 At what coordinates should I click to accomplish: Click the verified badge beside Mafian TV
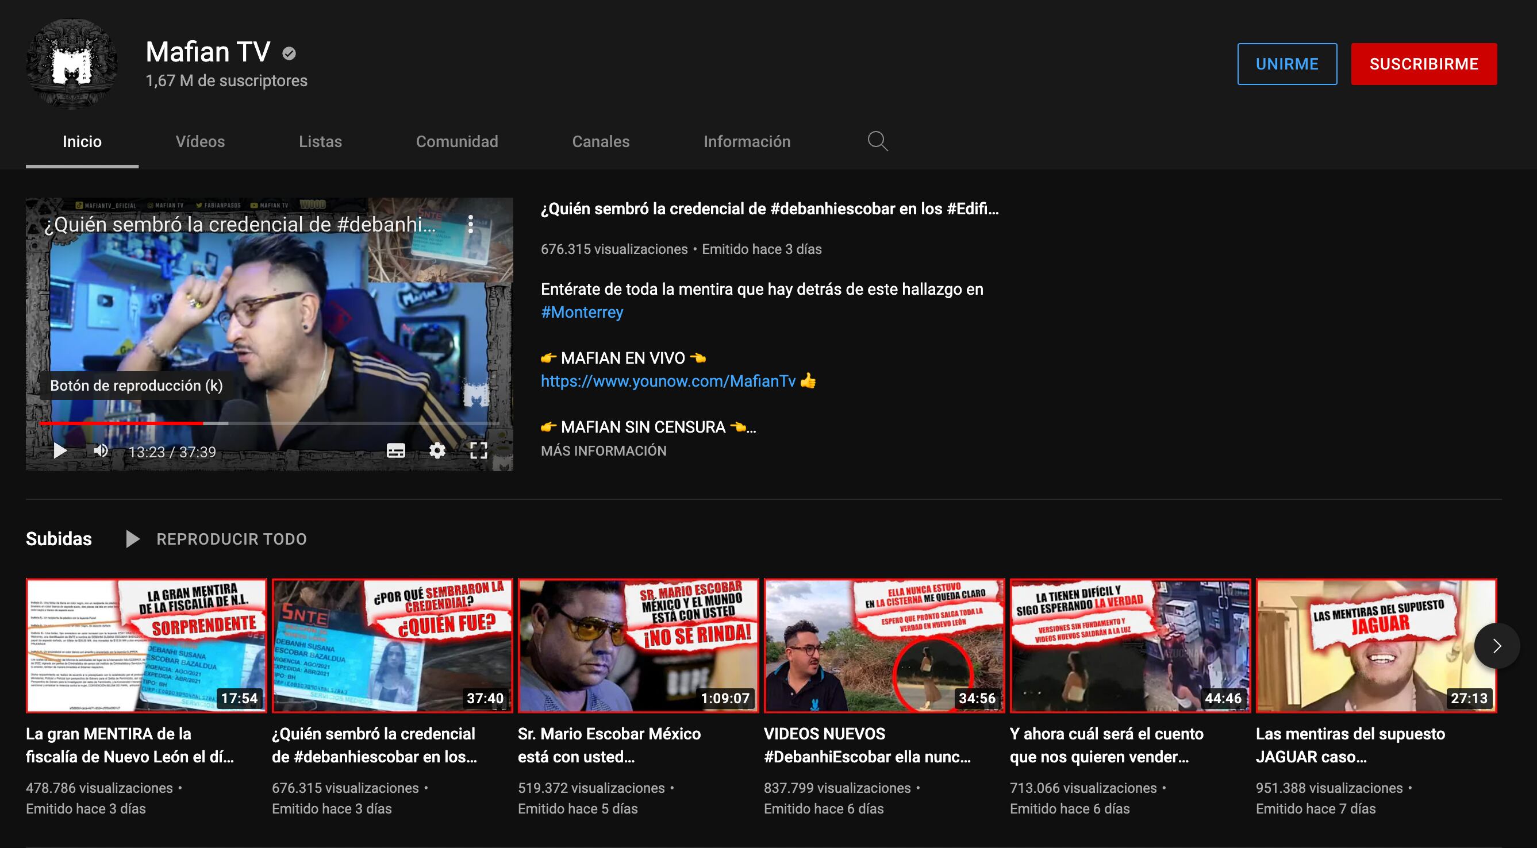[289, 53]
